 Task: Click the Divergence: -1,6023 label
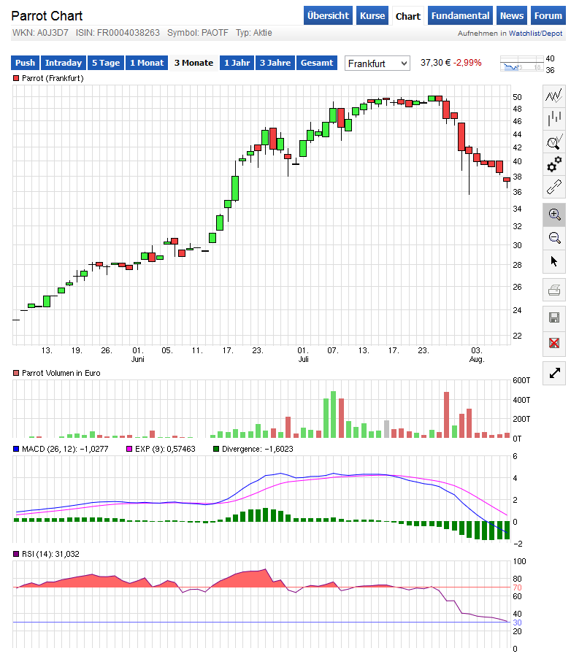pyautogui.click(x=257, y=449)
